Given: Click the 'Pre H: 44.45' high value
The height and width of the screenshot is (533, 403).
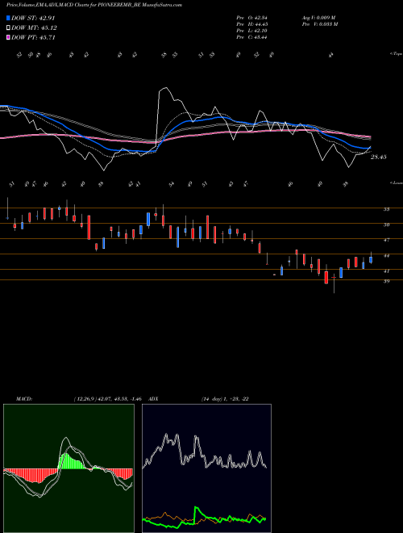Looking at the screenshot, I should [251, 24].
